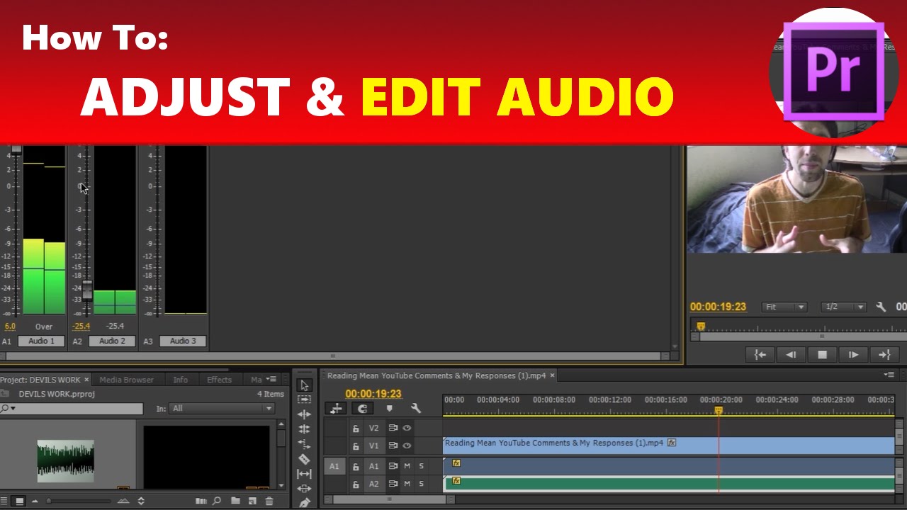Switch project panel to icon view

[19, 501]
